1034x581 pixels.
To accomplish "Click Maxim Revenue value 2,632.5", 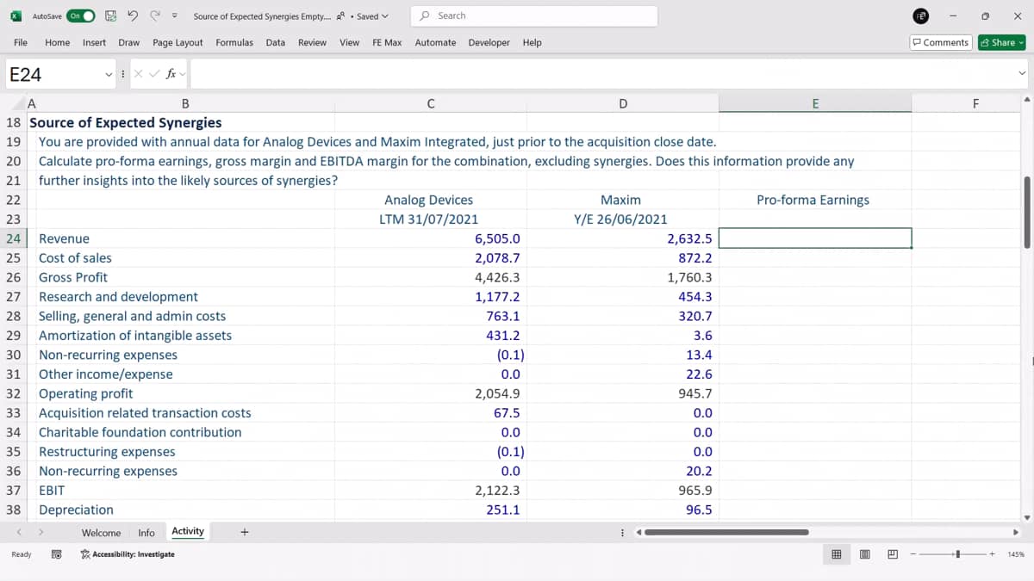I will pos(688,238).
